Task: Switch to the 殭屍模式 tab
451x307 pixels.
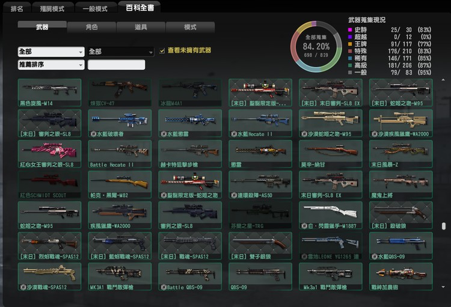Action: pyautogui.click(x=52, y=8)
